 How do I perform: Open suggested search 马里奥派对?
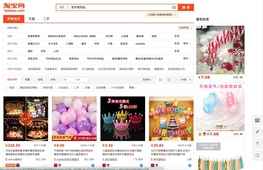(51, 69)
